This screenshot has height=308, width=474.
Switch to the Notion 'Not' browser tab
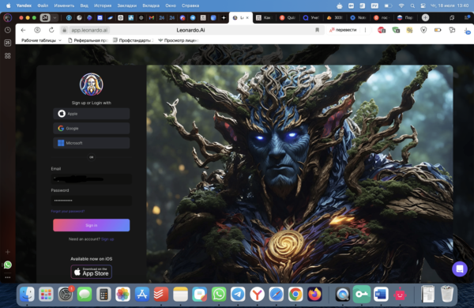click(358, 17)
